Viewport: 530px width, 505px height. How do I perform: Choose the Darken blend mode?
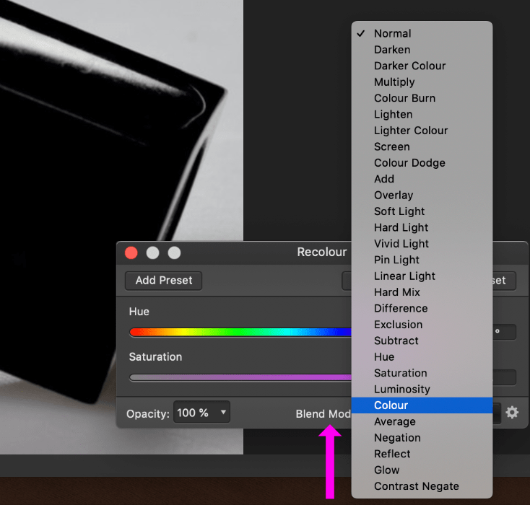click(392, 50)
